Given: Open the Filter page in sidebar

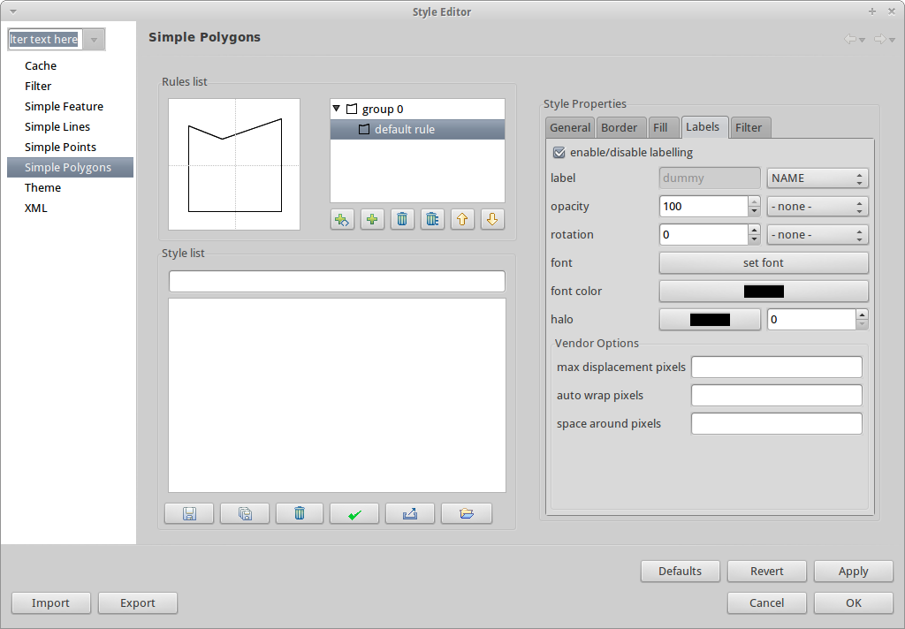Looking at the screenshot, I should pyautogui.click(x=38, y=86).
